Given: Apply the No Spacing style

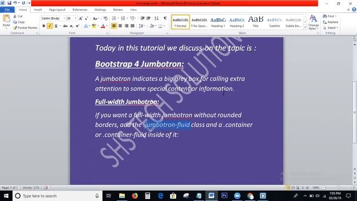Looking at the screenshot, I should [199, 22].
